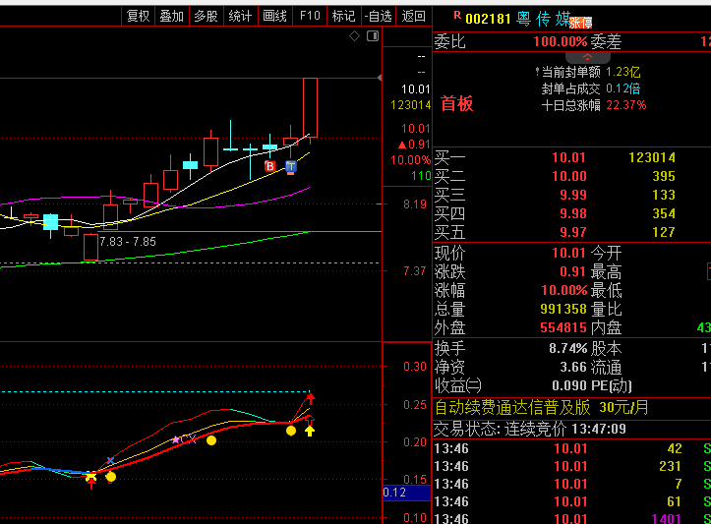Open the 多股 multi-stock view
711x524 pixels.
pyautogui.click(x=206, y=17)
